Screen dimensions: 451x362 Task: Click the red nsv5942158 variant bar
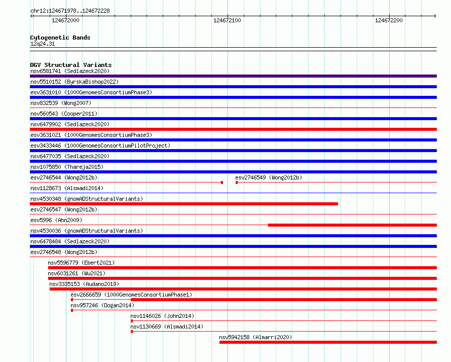[328, 342]
